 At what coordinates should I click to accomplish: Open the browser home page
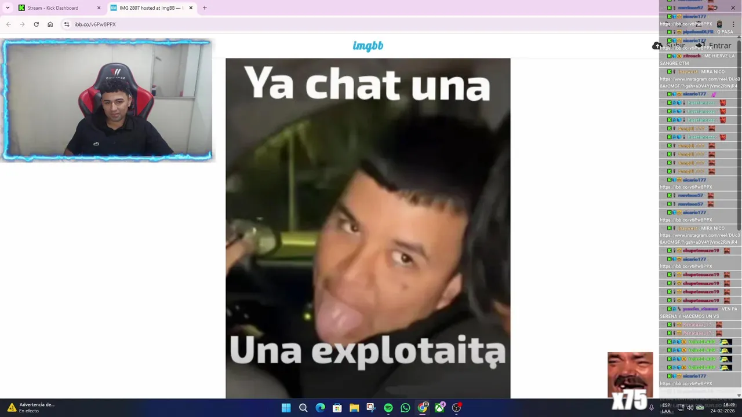50,24
